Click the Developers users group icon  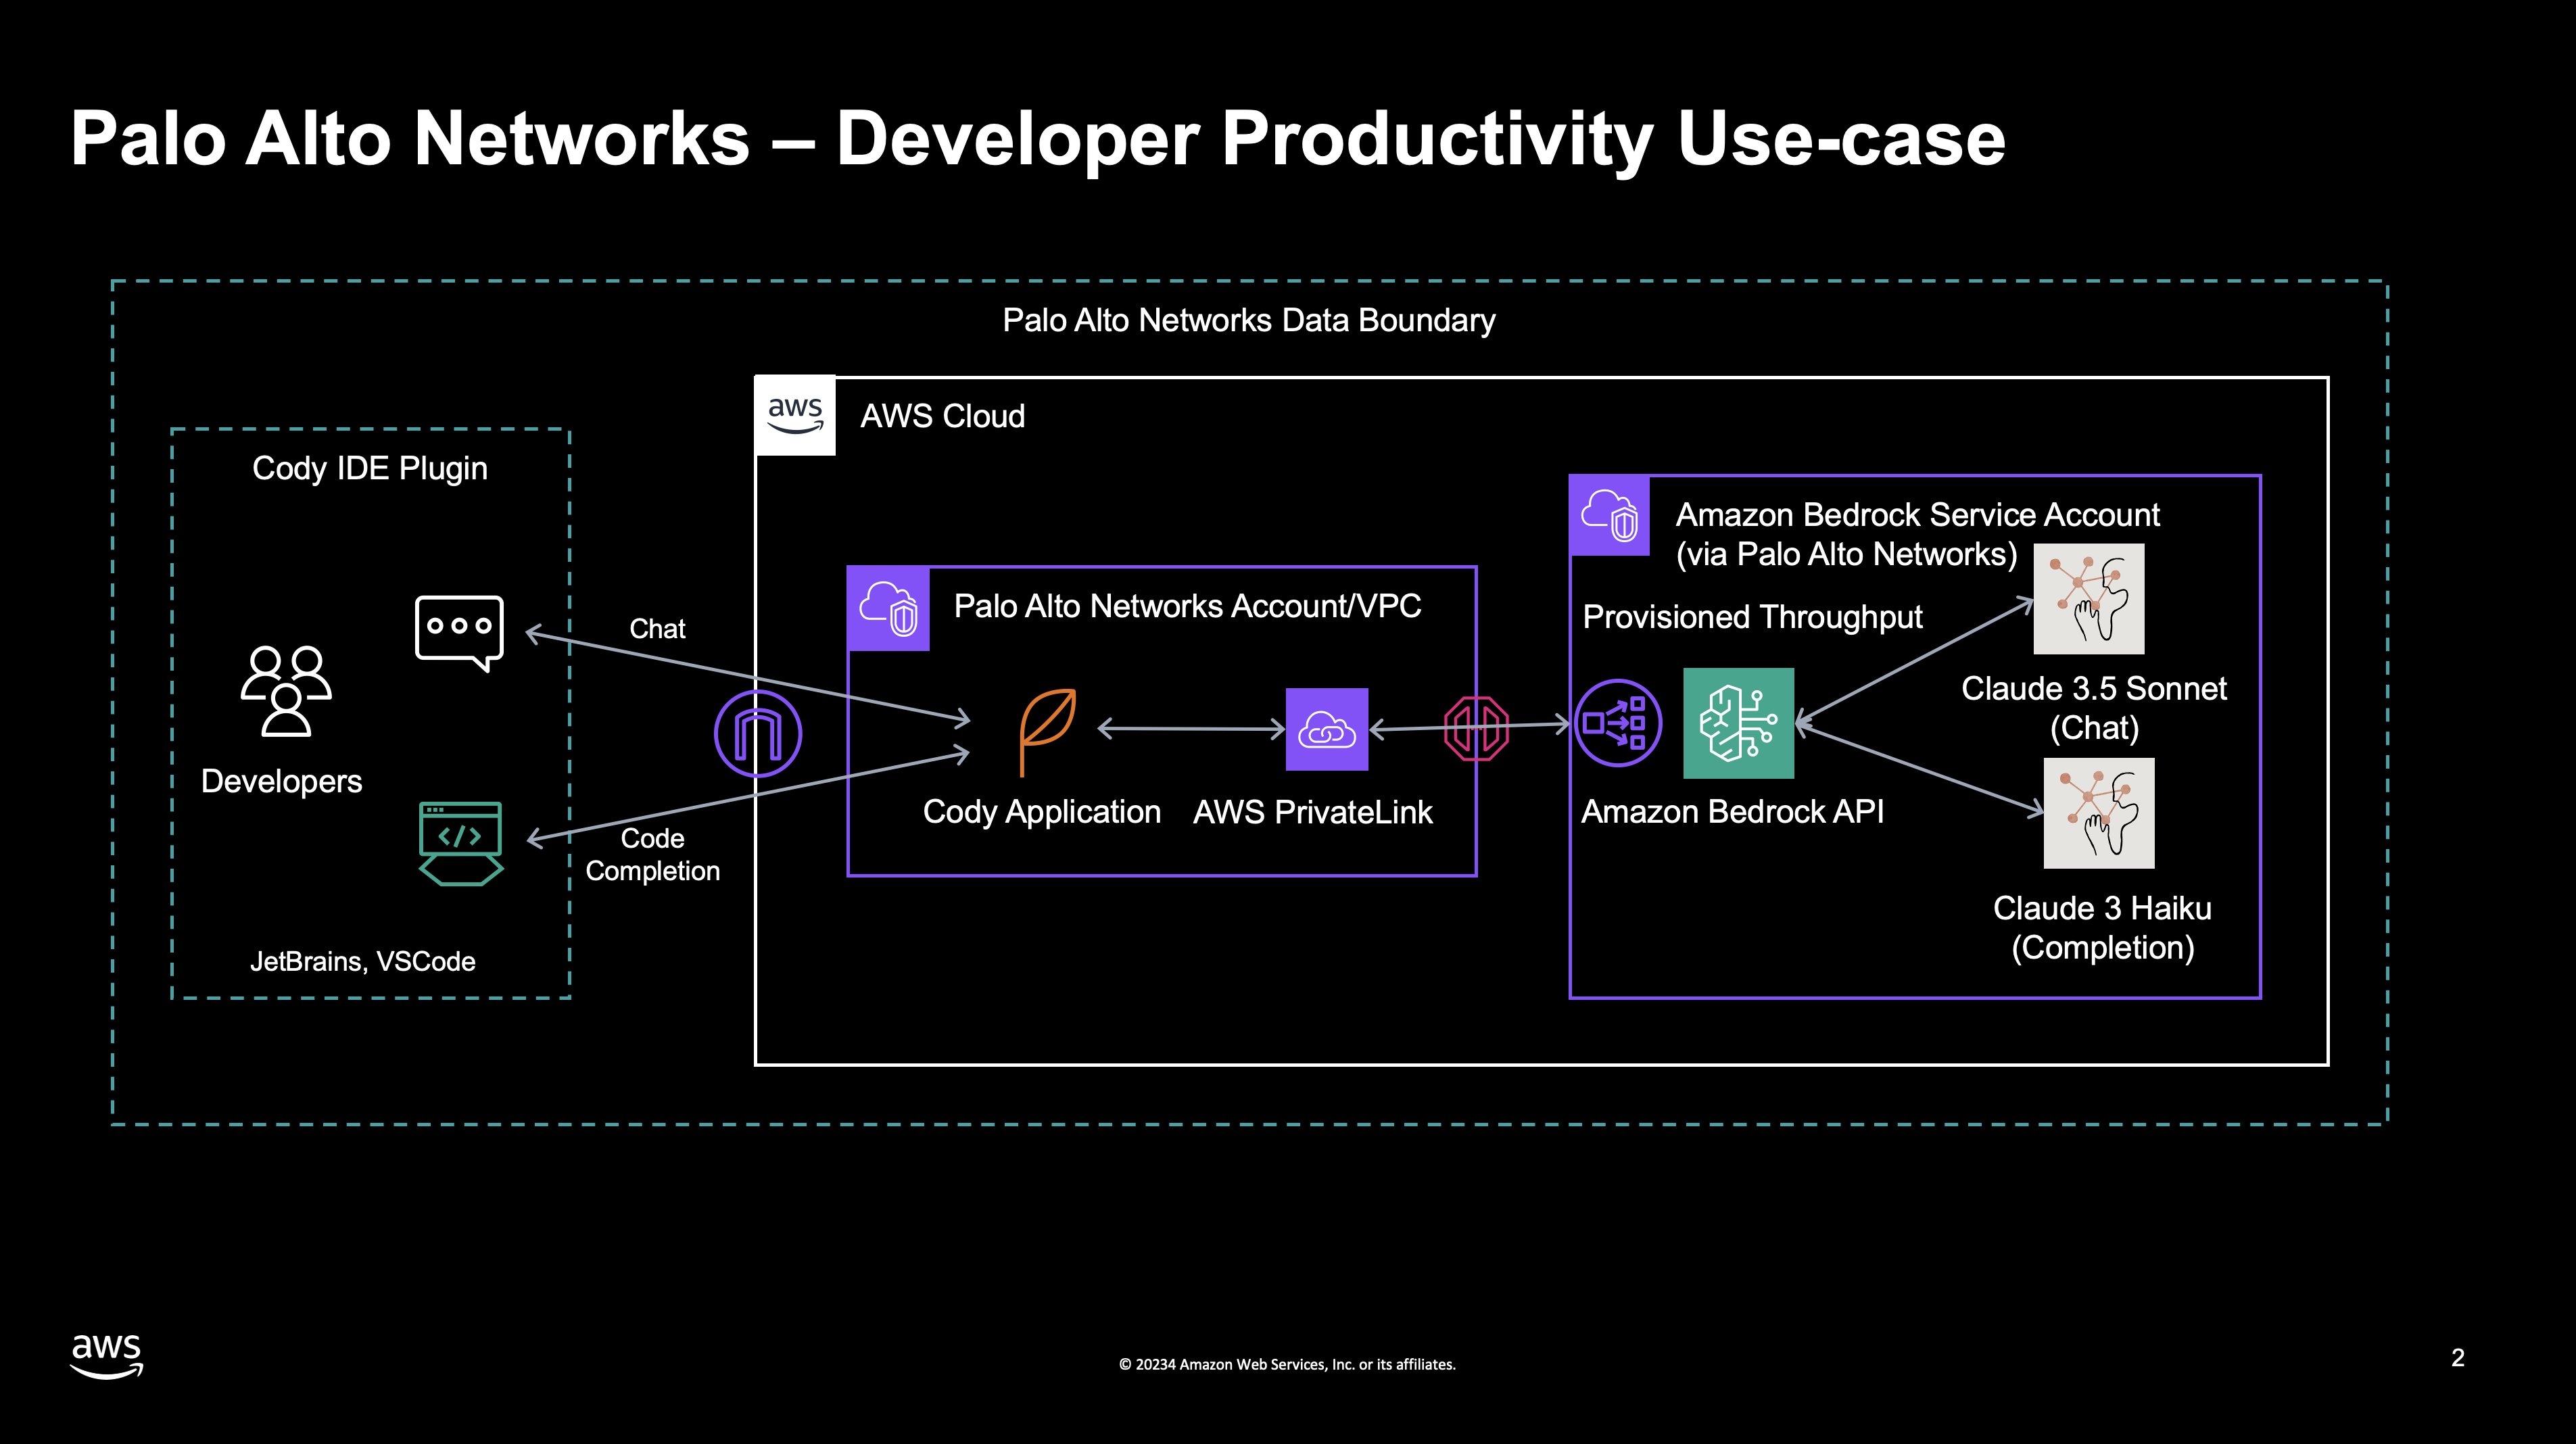click(286, 691)
